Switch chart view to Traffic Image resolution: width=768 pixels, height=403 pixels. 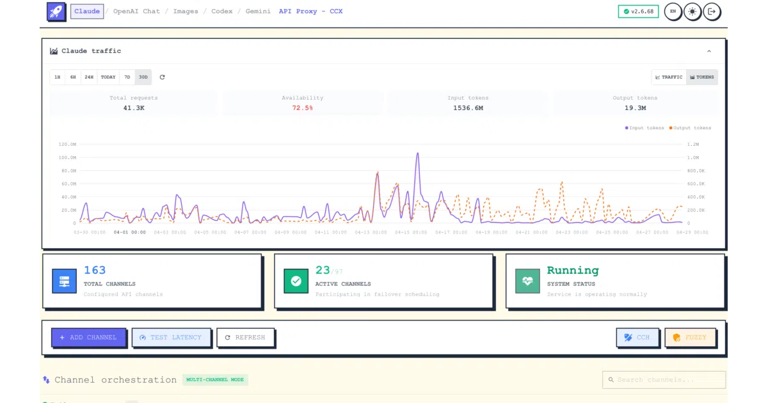[669, 77]
